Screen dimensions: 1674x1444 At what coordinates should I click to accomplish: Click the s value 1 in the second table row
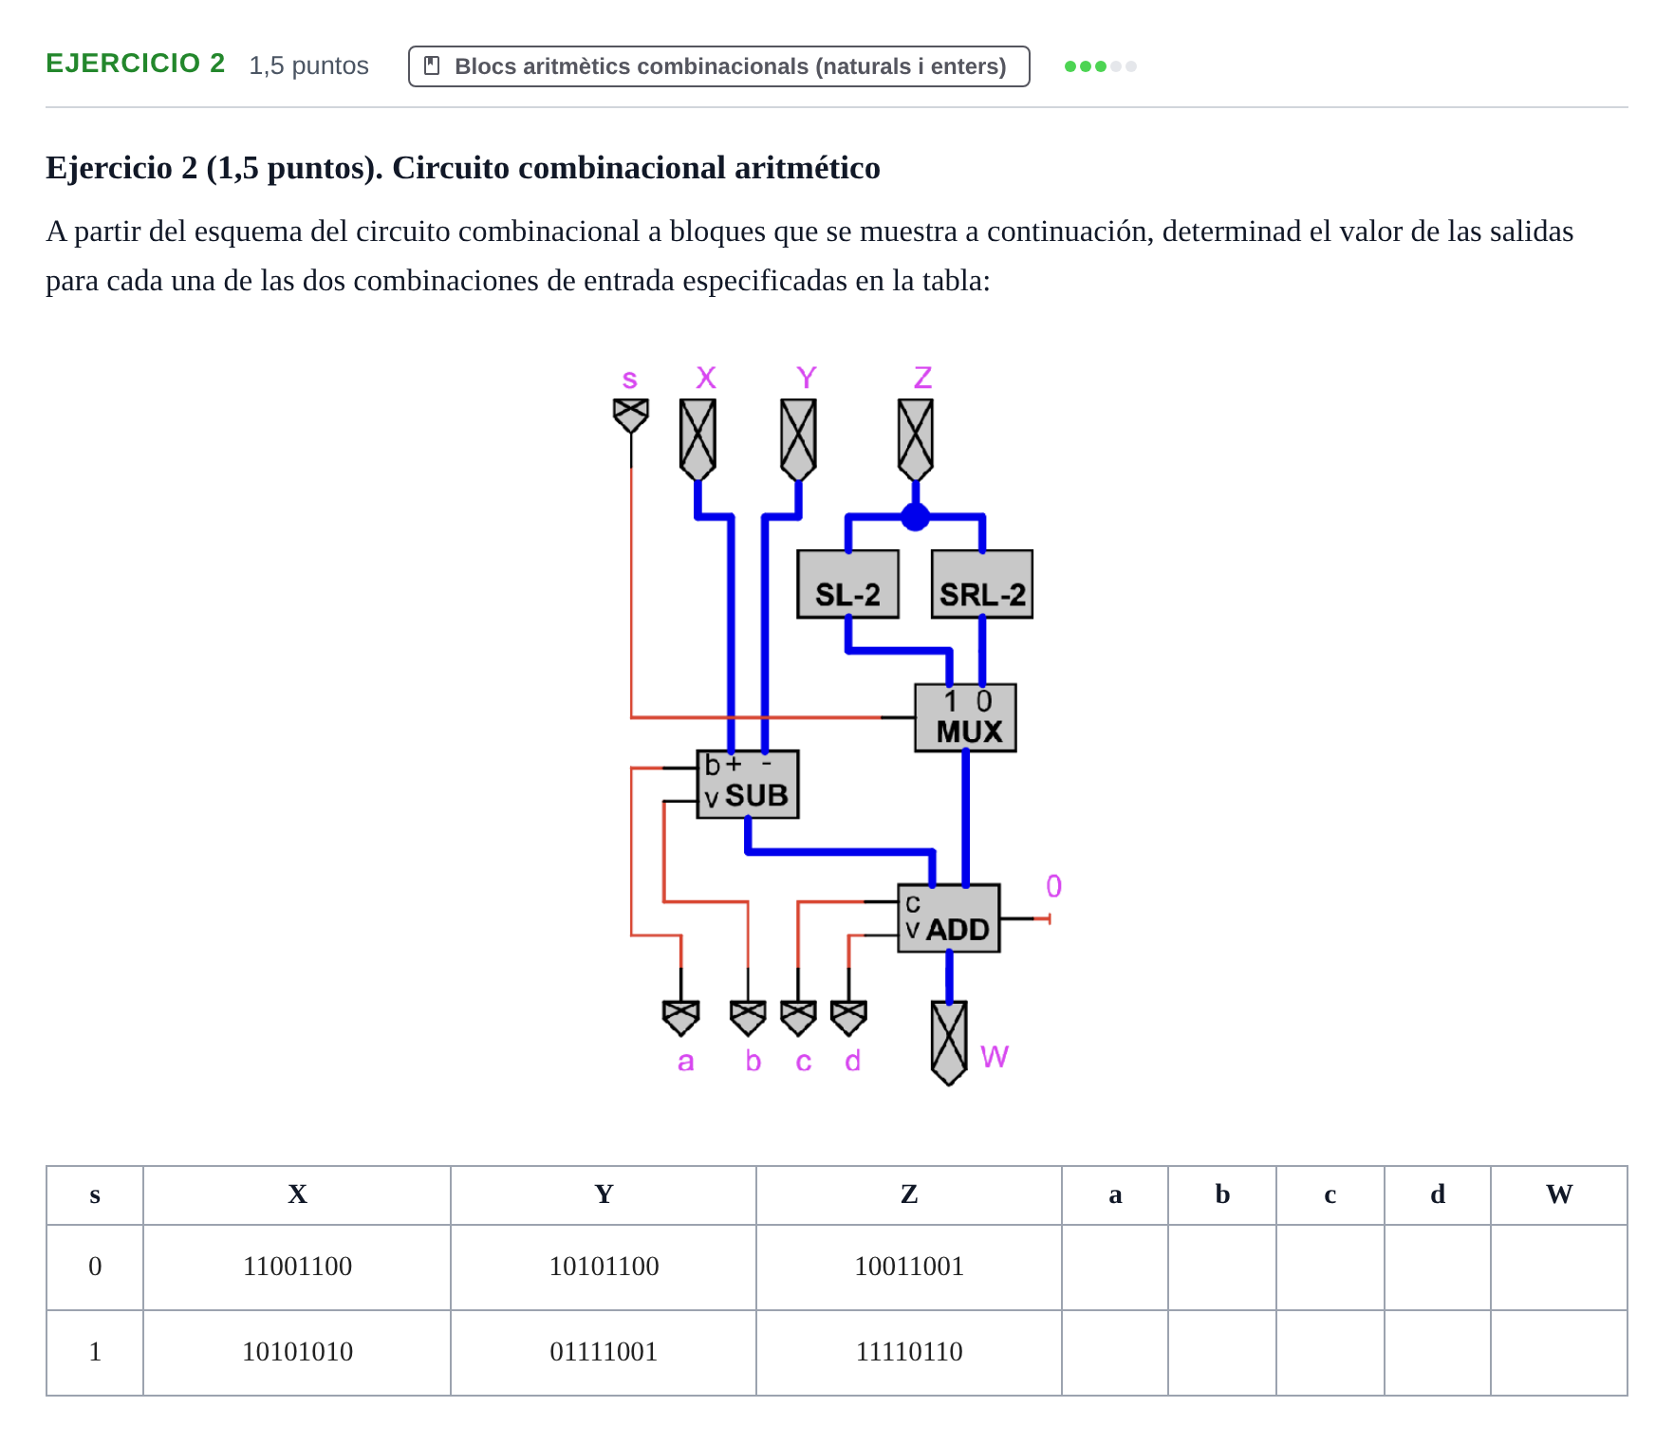click(x=95, y=1352)
